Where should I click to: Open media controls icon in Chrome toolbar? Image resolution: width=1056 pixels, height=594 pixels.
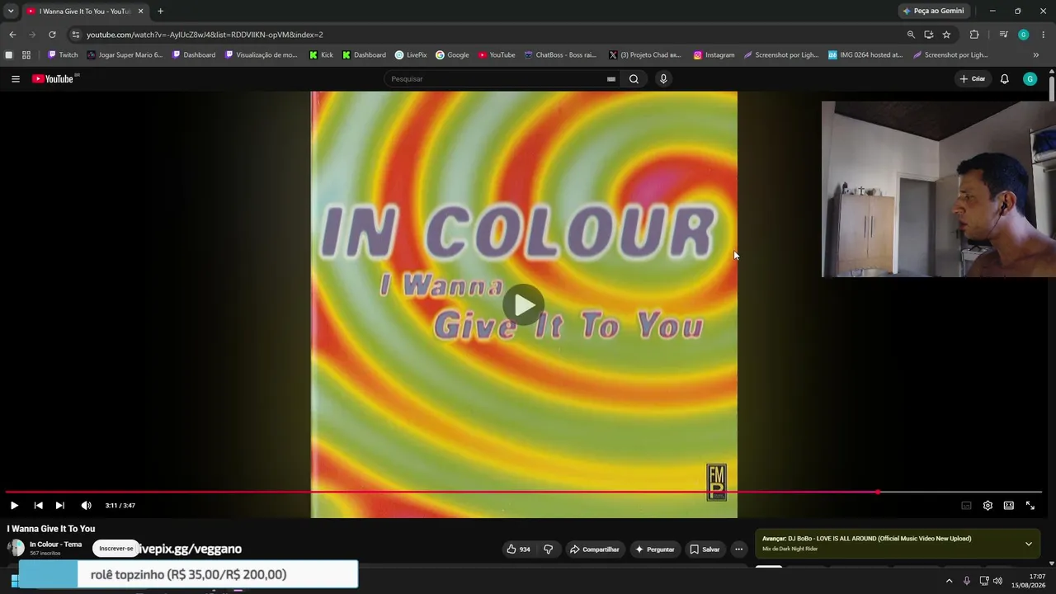1003,35
